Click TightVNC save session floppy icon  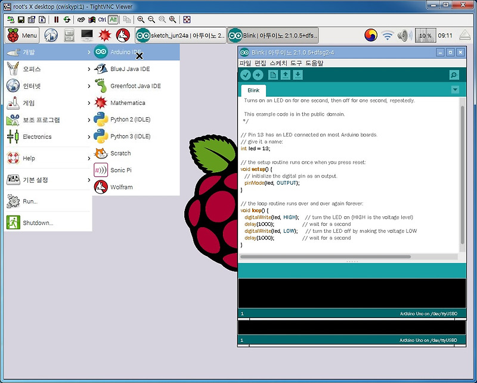(21, 20)
